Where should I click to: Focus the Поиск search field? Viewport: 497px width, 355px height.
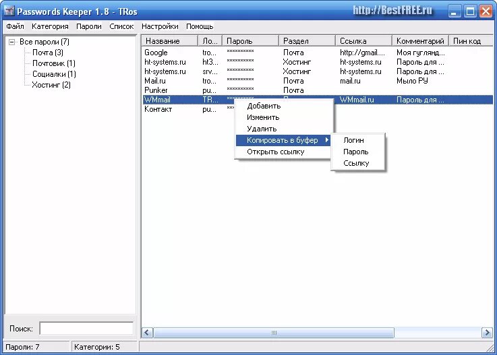click(x=86, y=329)
